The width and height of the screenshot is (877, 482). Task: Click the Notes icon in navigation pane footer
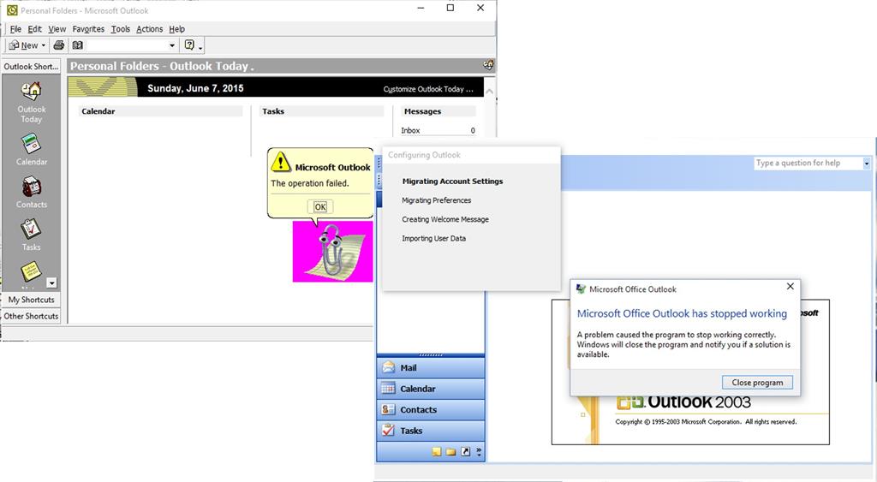click(x=436, y=452)
